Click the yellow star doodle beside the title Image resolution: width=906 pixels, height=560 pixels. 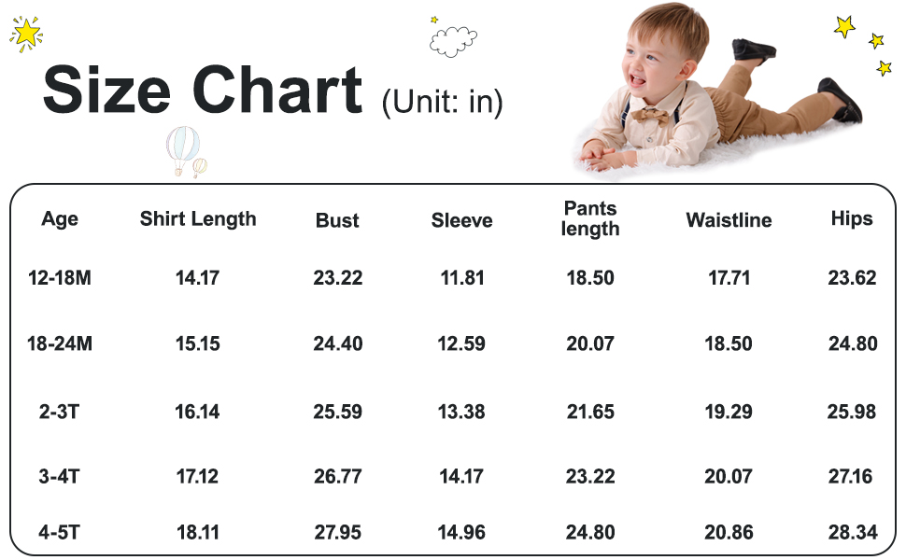26,34
